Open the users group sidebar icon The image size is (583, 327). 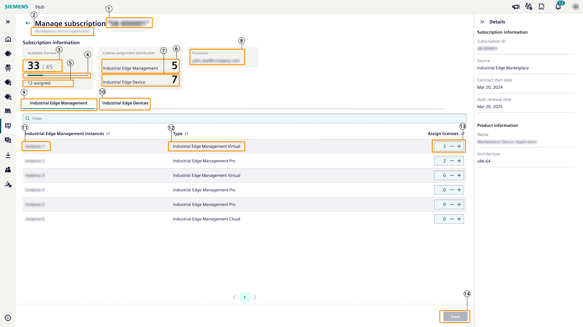tap(8, 170)
